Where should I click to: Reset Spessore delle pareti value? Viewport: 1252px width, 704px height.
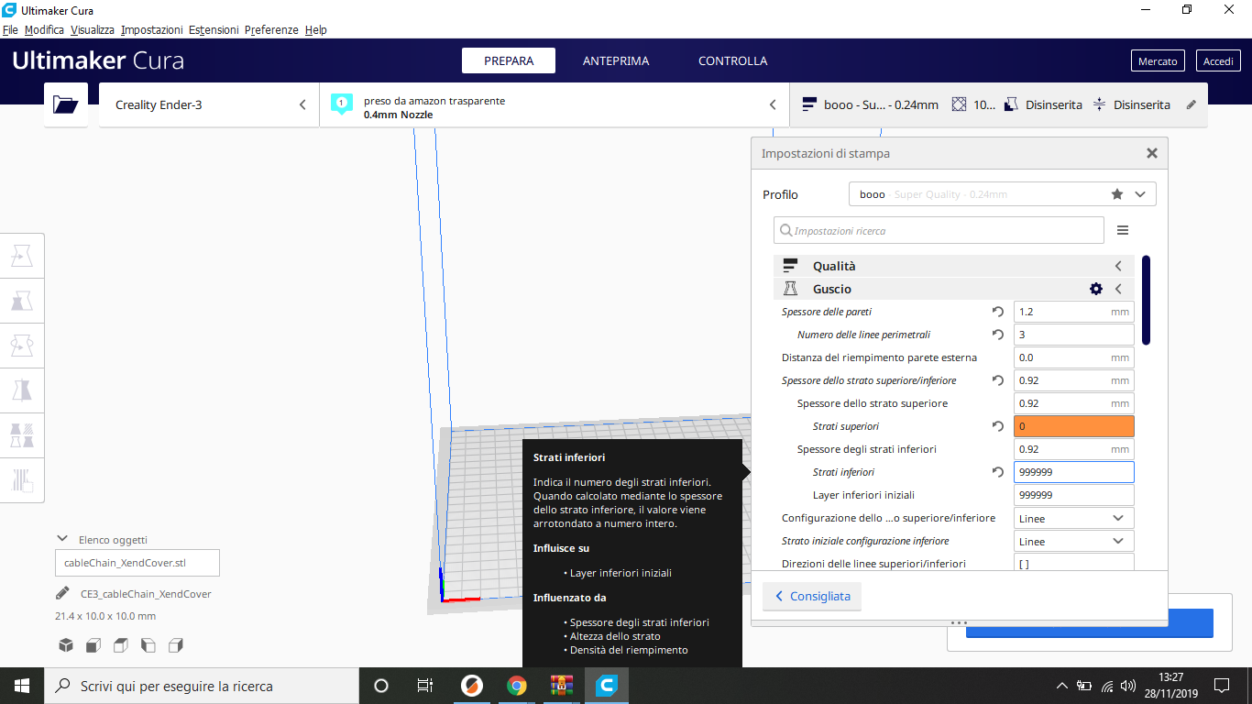pyautogui.click(x=998, y=312)
